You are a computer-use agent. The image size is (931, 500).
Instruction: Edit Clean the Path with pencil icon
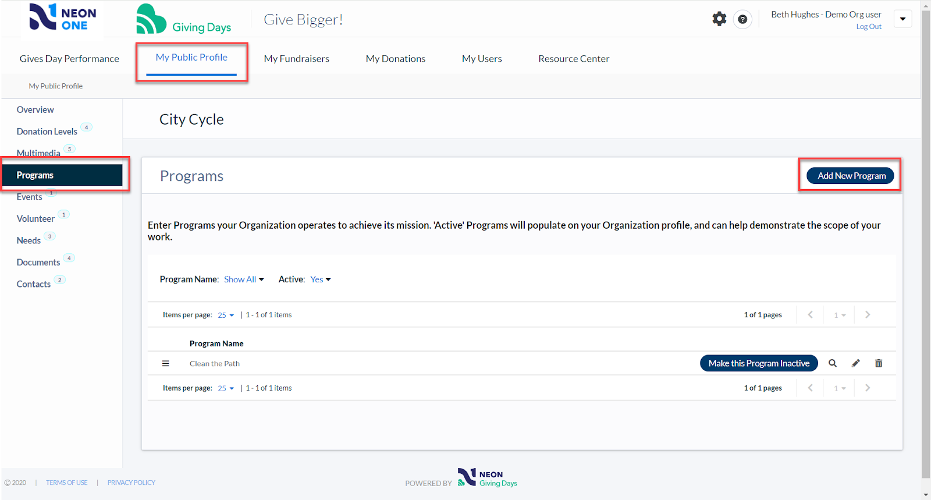pos(855,363)
